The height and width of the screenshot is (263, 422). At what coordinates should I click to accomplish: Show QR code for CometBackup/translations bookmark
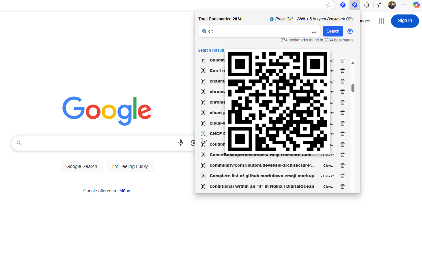tap(203, 155)
